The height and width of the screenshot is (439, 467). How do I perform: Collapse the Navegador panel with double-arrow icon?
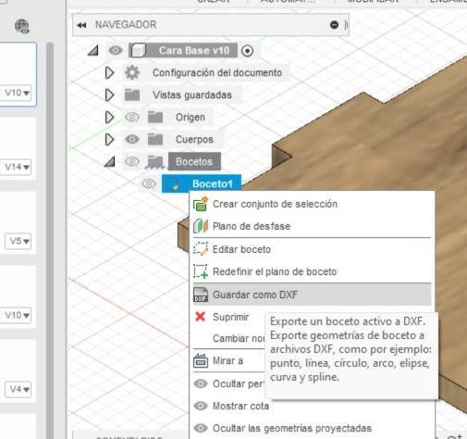pyautogui.click(x=81, y=25)
